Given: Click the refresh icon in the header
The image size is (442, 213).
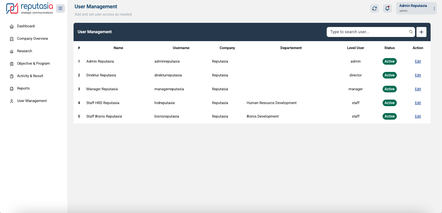Looking at the screenshot, I should pos(374,8).
